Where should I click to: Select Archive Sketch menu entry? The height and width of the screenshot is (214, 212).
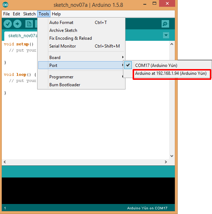[81, 30]
